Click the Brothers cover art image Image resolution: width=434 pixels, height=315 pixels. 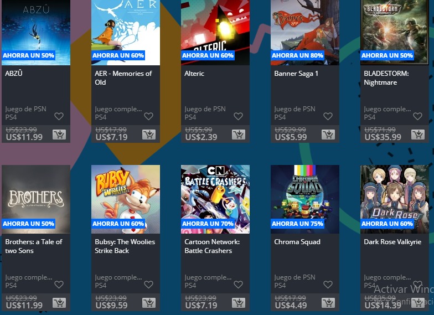pyautogui.click(x=36, y=199)
